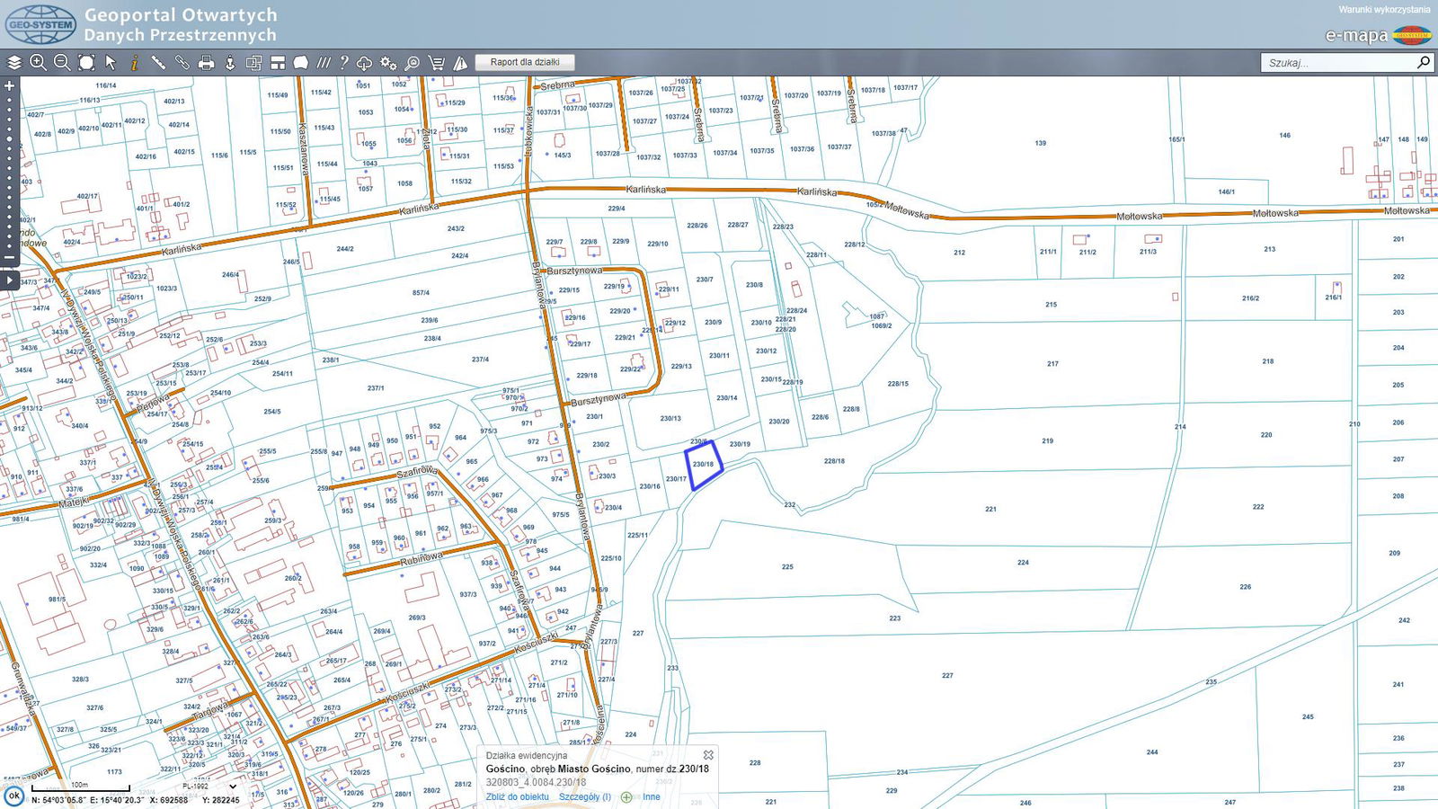This screenshot has height=809, width=1438.
Task: Open the settings gears icon
Action: point(388,63)
